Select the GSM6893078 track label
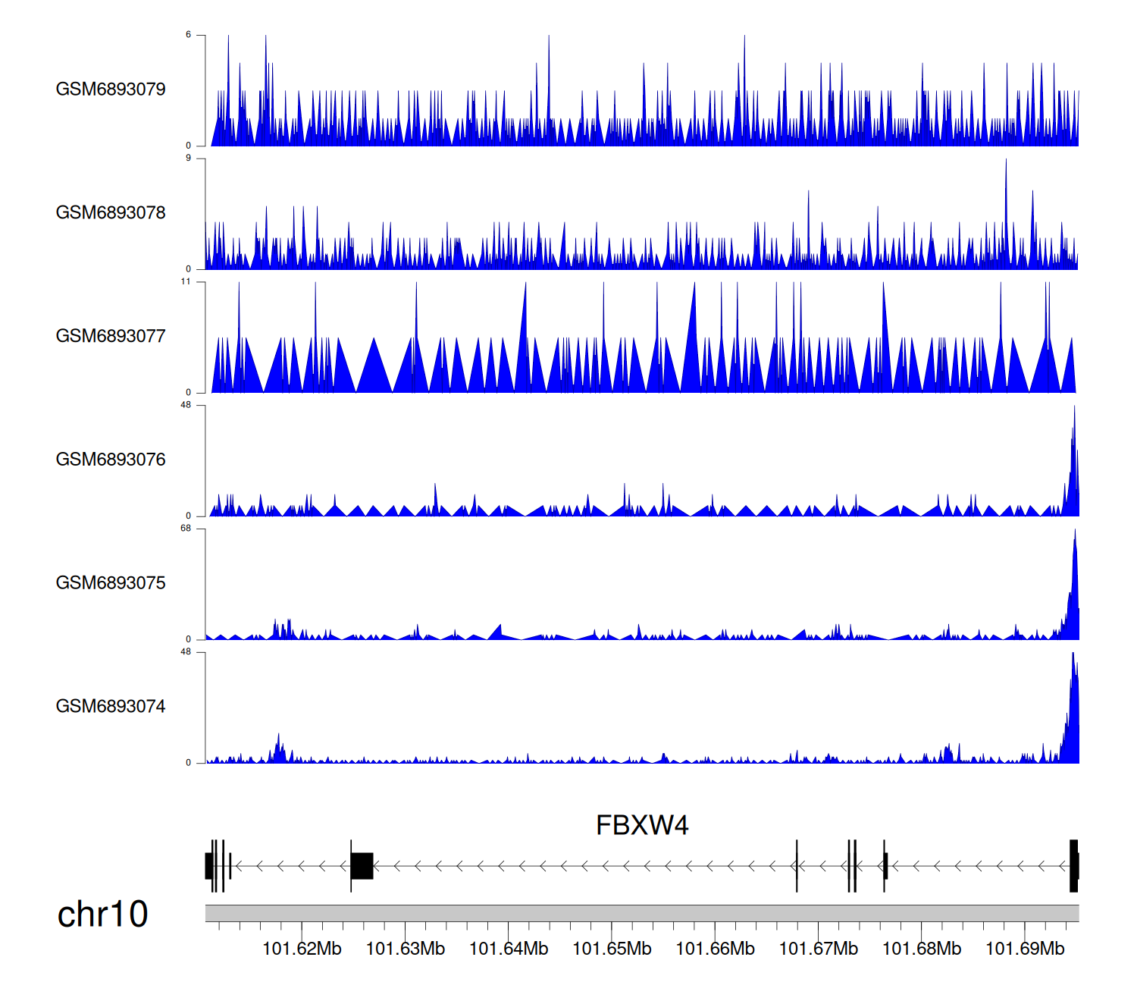 coord(111,213)
